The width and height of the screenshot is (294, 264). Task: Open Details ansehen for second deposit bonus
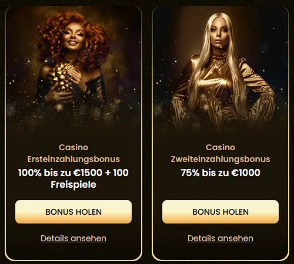220,238
